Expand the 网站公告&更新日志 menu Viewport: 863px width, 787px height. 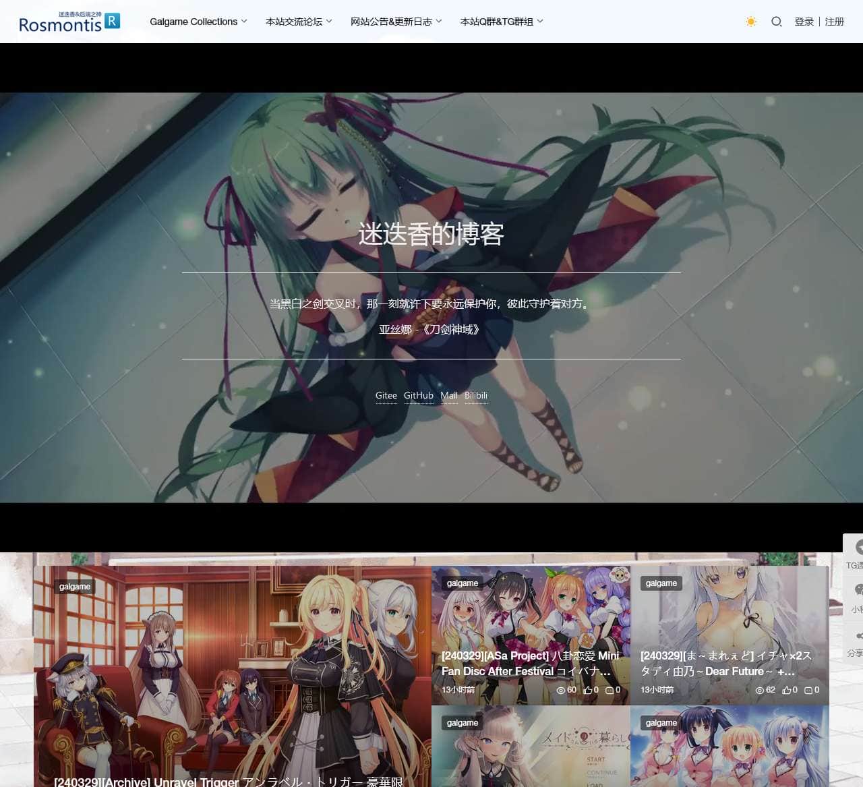(396, 22)
